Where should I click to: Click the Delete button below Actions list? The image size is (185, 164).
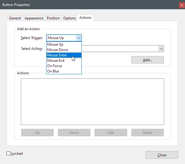pyautogui.click(x=147, y=132)
